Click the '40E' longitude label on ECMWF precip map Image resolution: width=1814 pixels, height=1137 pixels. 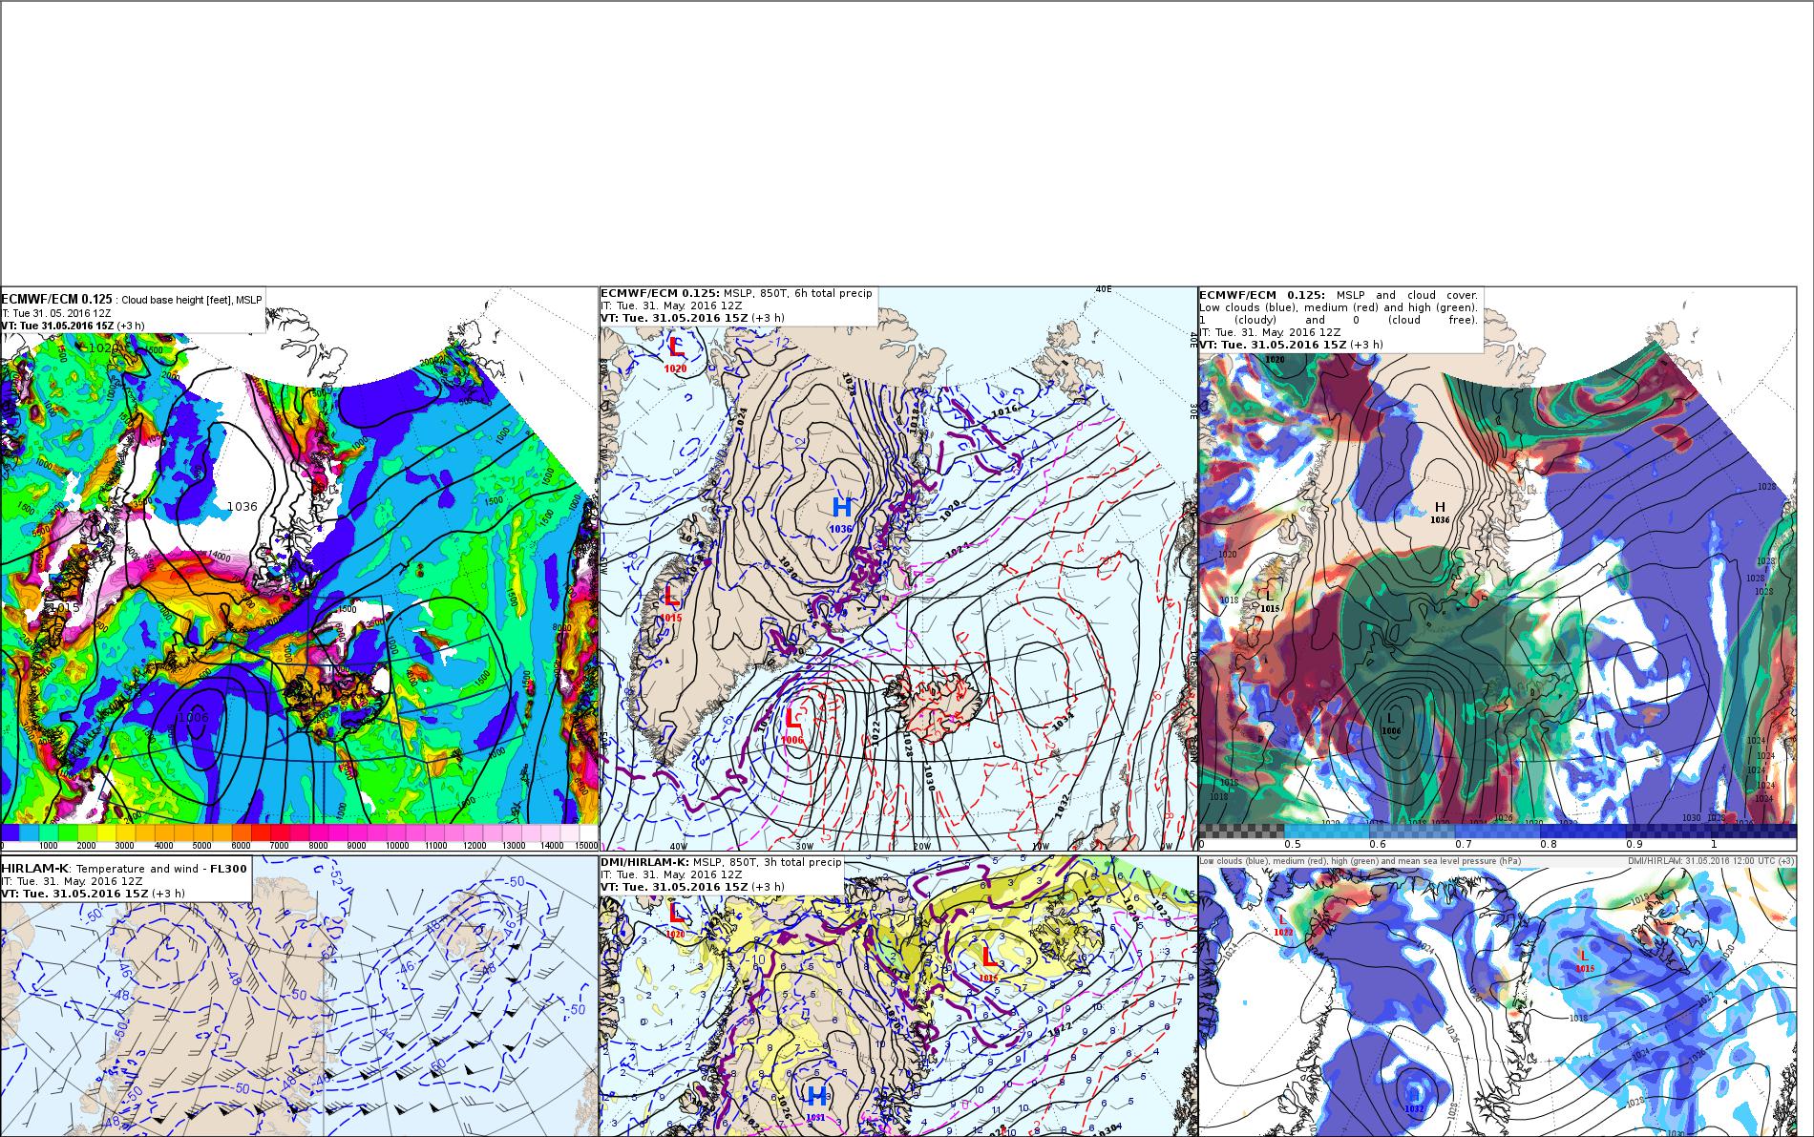(1105, 289)
